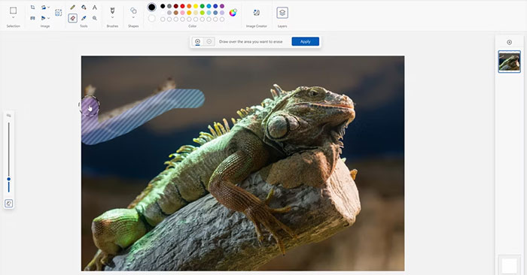Click the Resize and skew icon
The width and height of the screenshot is (527, 275).
(32, 18)
